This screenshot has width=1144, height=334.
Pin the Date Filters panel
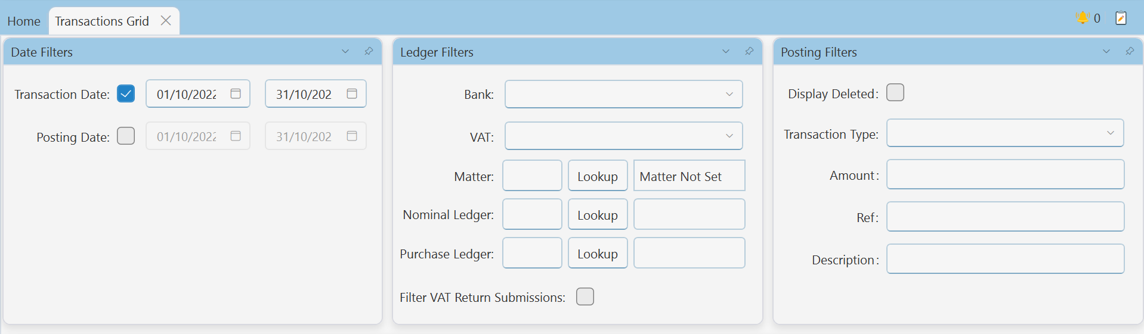click(x=369, y=51)
